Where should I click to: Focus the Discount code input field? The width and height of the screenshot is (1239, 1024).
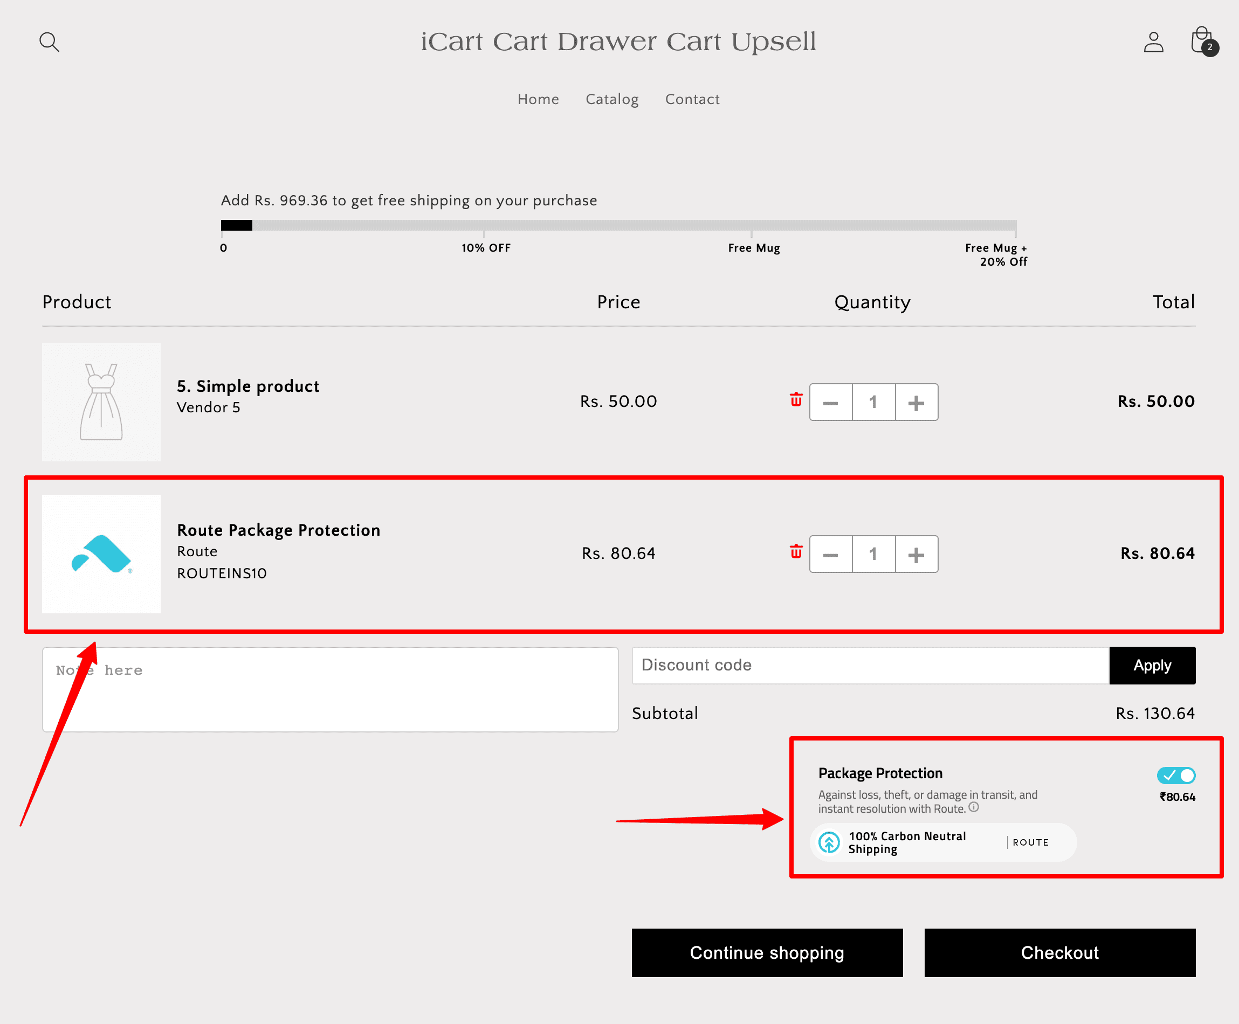[870, 666]
